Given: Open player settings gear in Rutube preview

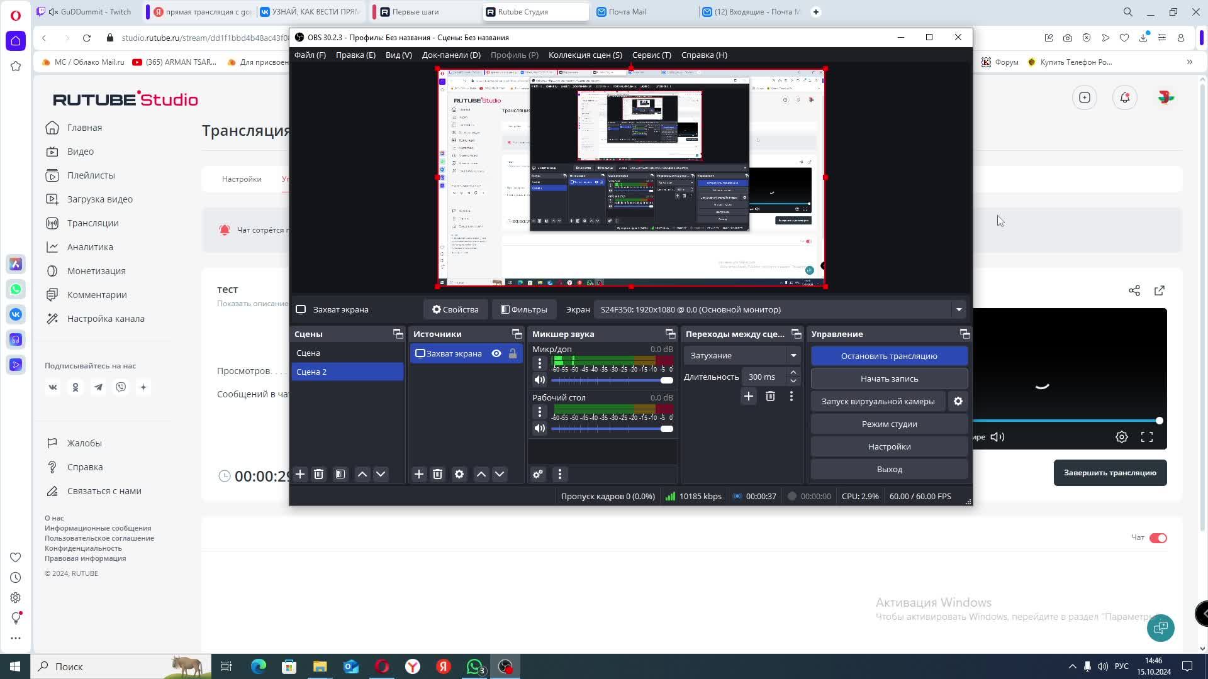Looking at the screenshot, I should [1122, 437].
